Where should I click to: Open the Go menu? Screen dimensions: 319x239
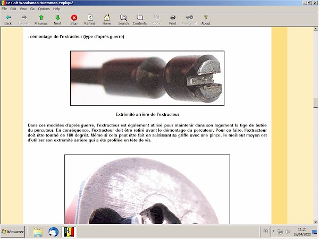pos(32,8)
